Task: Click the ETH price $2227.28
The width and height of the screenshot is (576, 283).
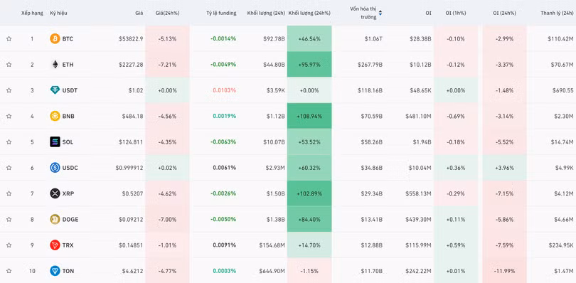Action: point(131,64)
